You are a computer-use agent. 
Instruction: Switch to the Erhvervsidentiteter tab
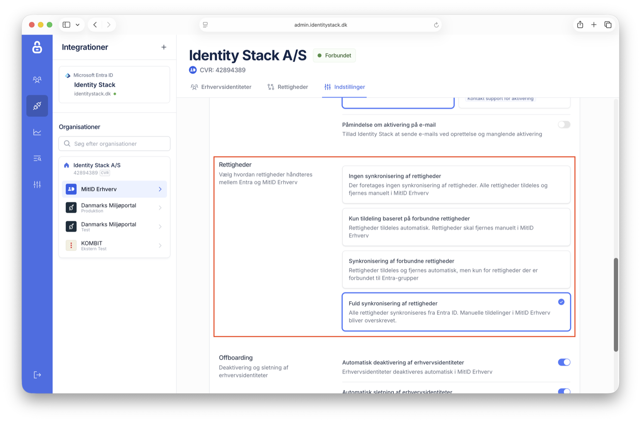coord(221,87)
